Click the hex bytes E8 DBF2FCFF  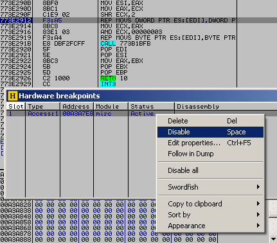click(64, 44)
